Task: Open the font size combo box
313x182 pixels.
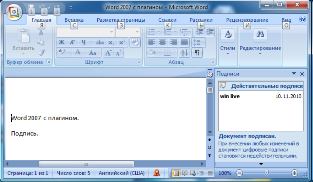Action: [128, 32]
